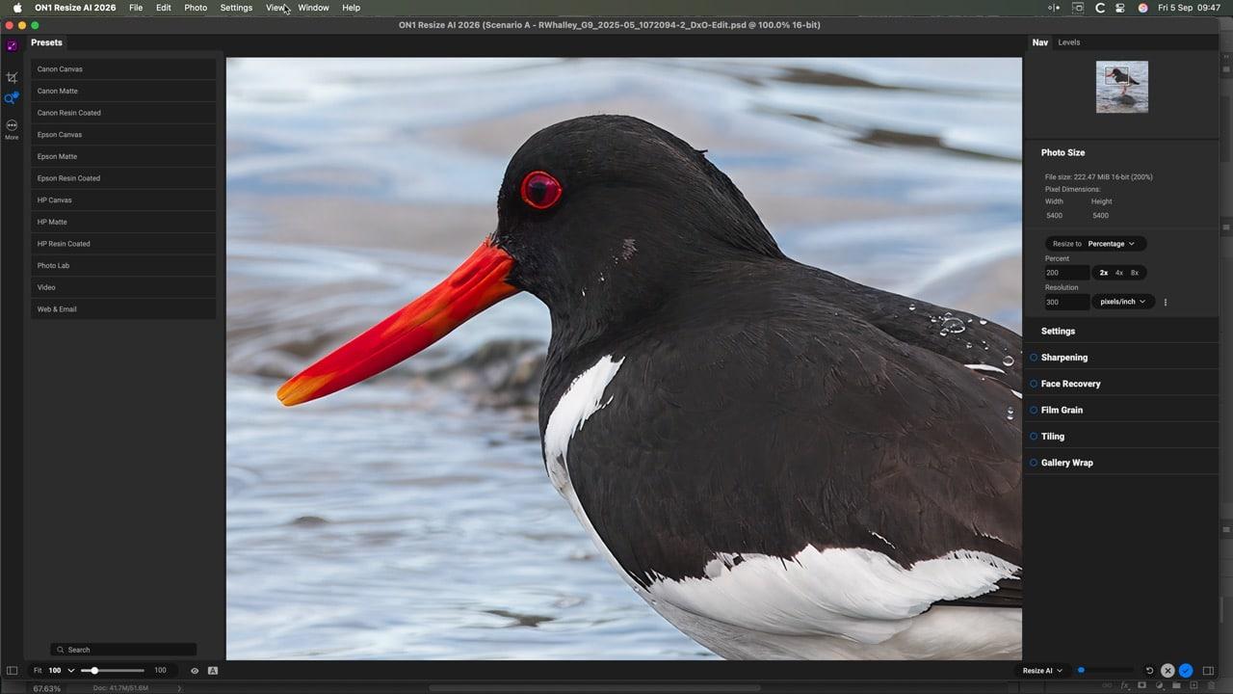The height and width of the screenshot is (694, 1233).
Task: Select the Epson Canvas preset
Action: (123, 135)
